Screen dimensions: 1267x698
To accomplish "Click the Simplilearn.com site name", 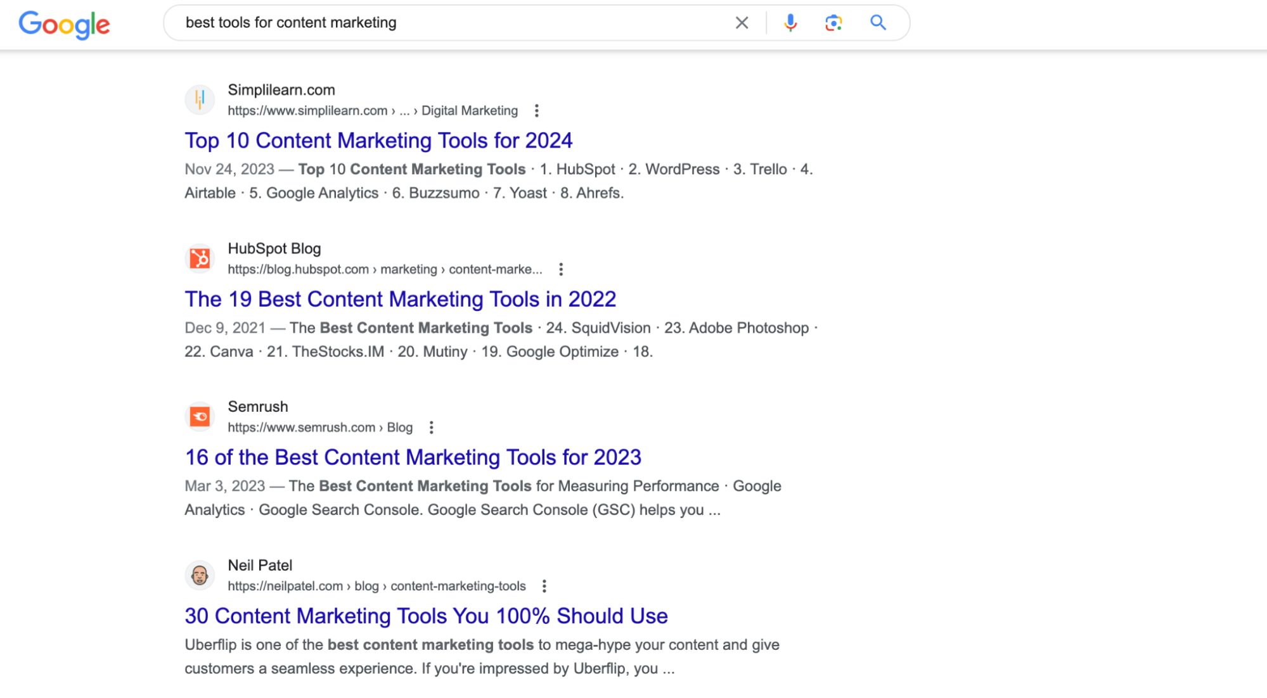I will coord(281,90).
